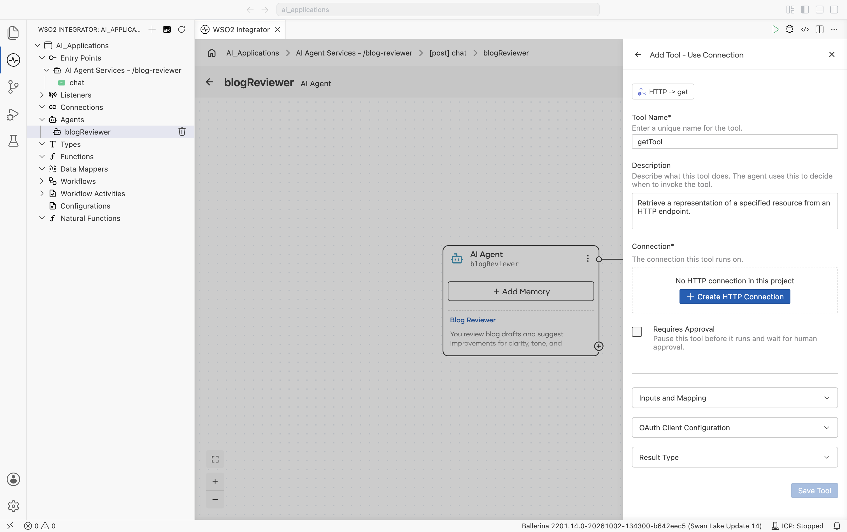Click Add Memory on AI Agent node

(x=521, y=291)
